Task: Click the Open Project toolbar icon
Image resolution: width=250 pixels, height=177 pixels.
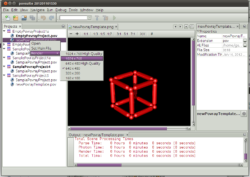Action: [24, 18]
